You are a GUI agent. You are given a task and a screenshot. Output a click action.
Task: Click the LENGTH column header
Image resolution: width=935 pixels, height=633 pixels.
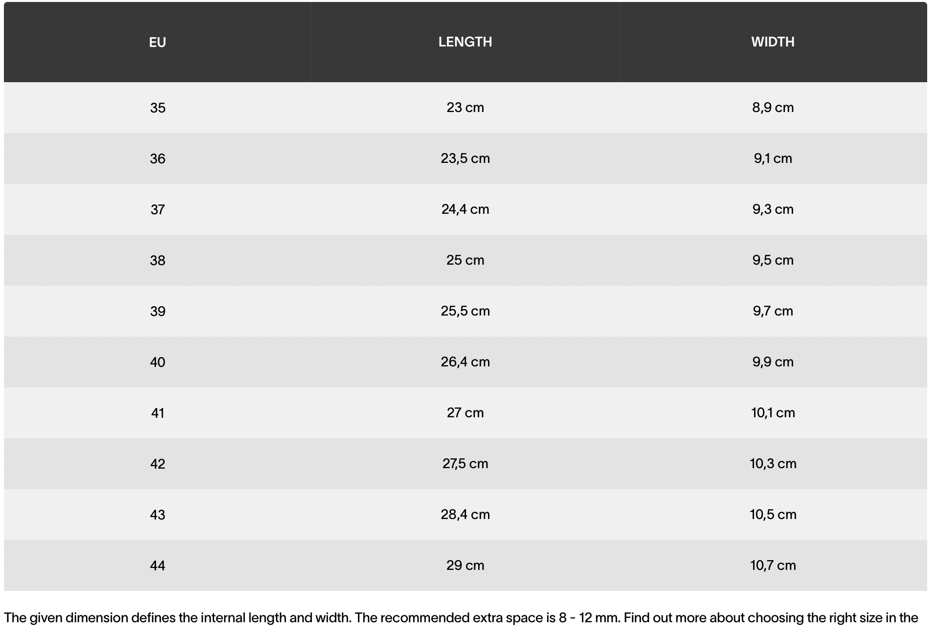point(465,42)
